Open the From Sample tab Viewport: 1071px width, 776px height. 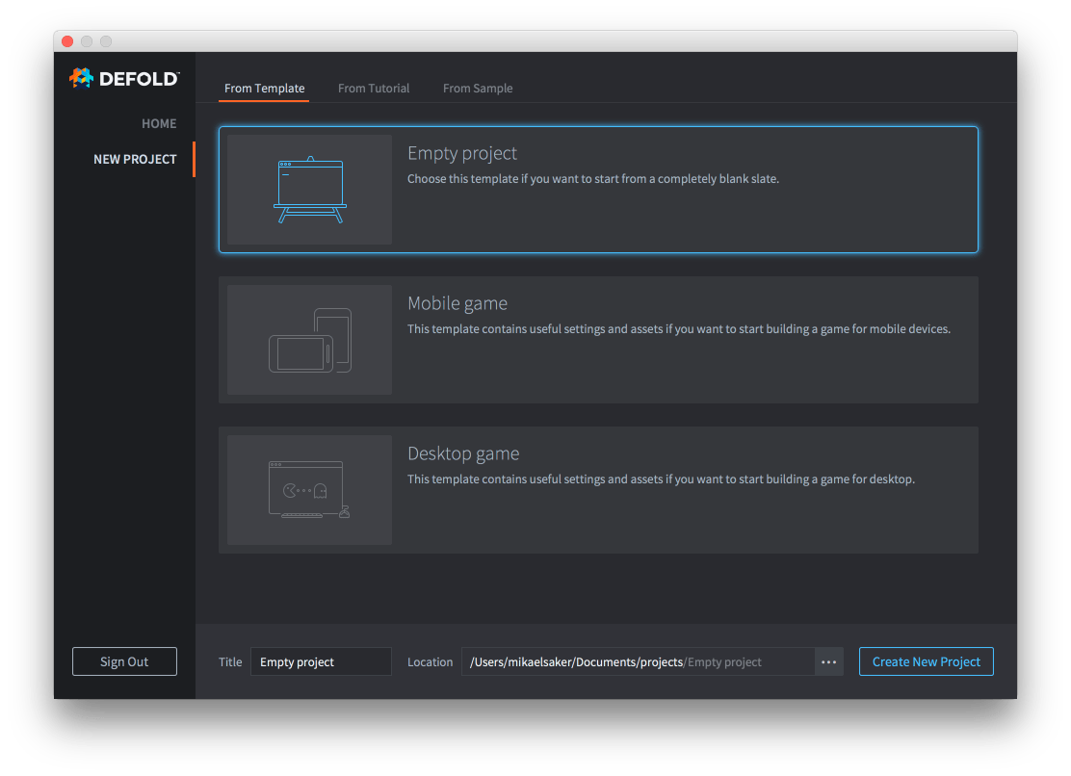[478, 88]
